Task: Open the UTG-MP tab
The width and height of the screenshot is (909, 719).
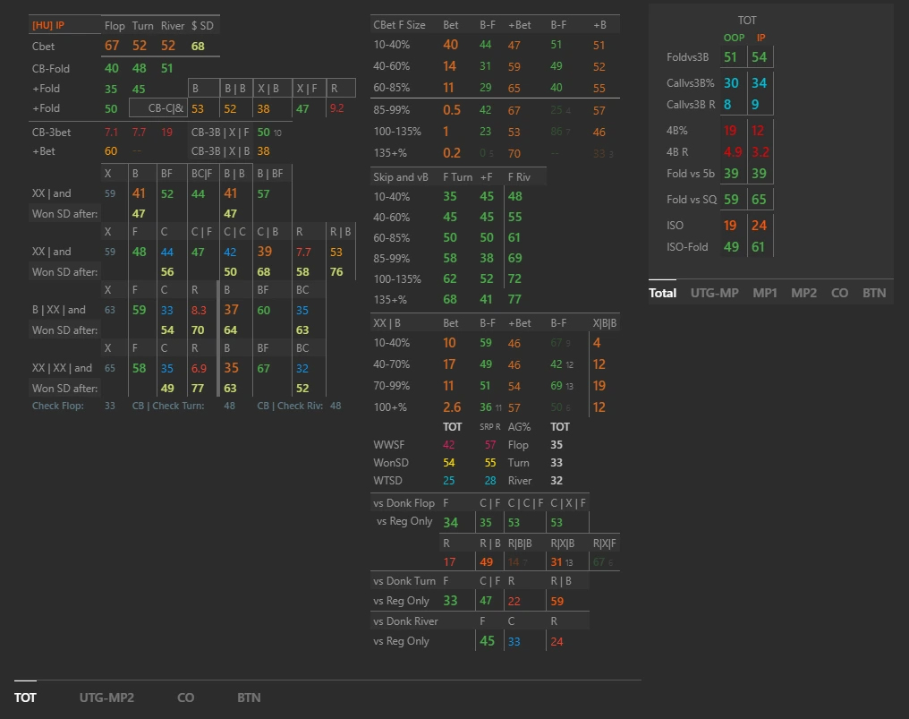Action: [x=714, y=292]
